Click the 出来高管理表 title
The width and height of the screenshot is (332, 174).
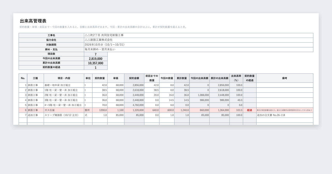tap(33, 21)
